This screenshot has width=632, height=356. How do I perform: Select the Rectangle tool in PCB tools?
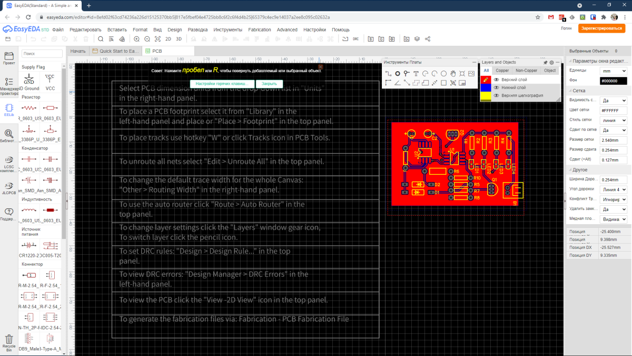click(443, 83)
